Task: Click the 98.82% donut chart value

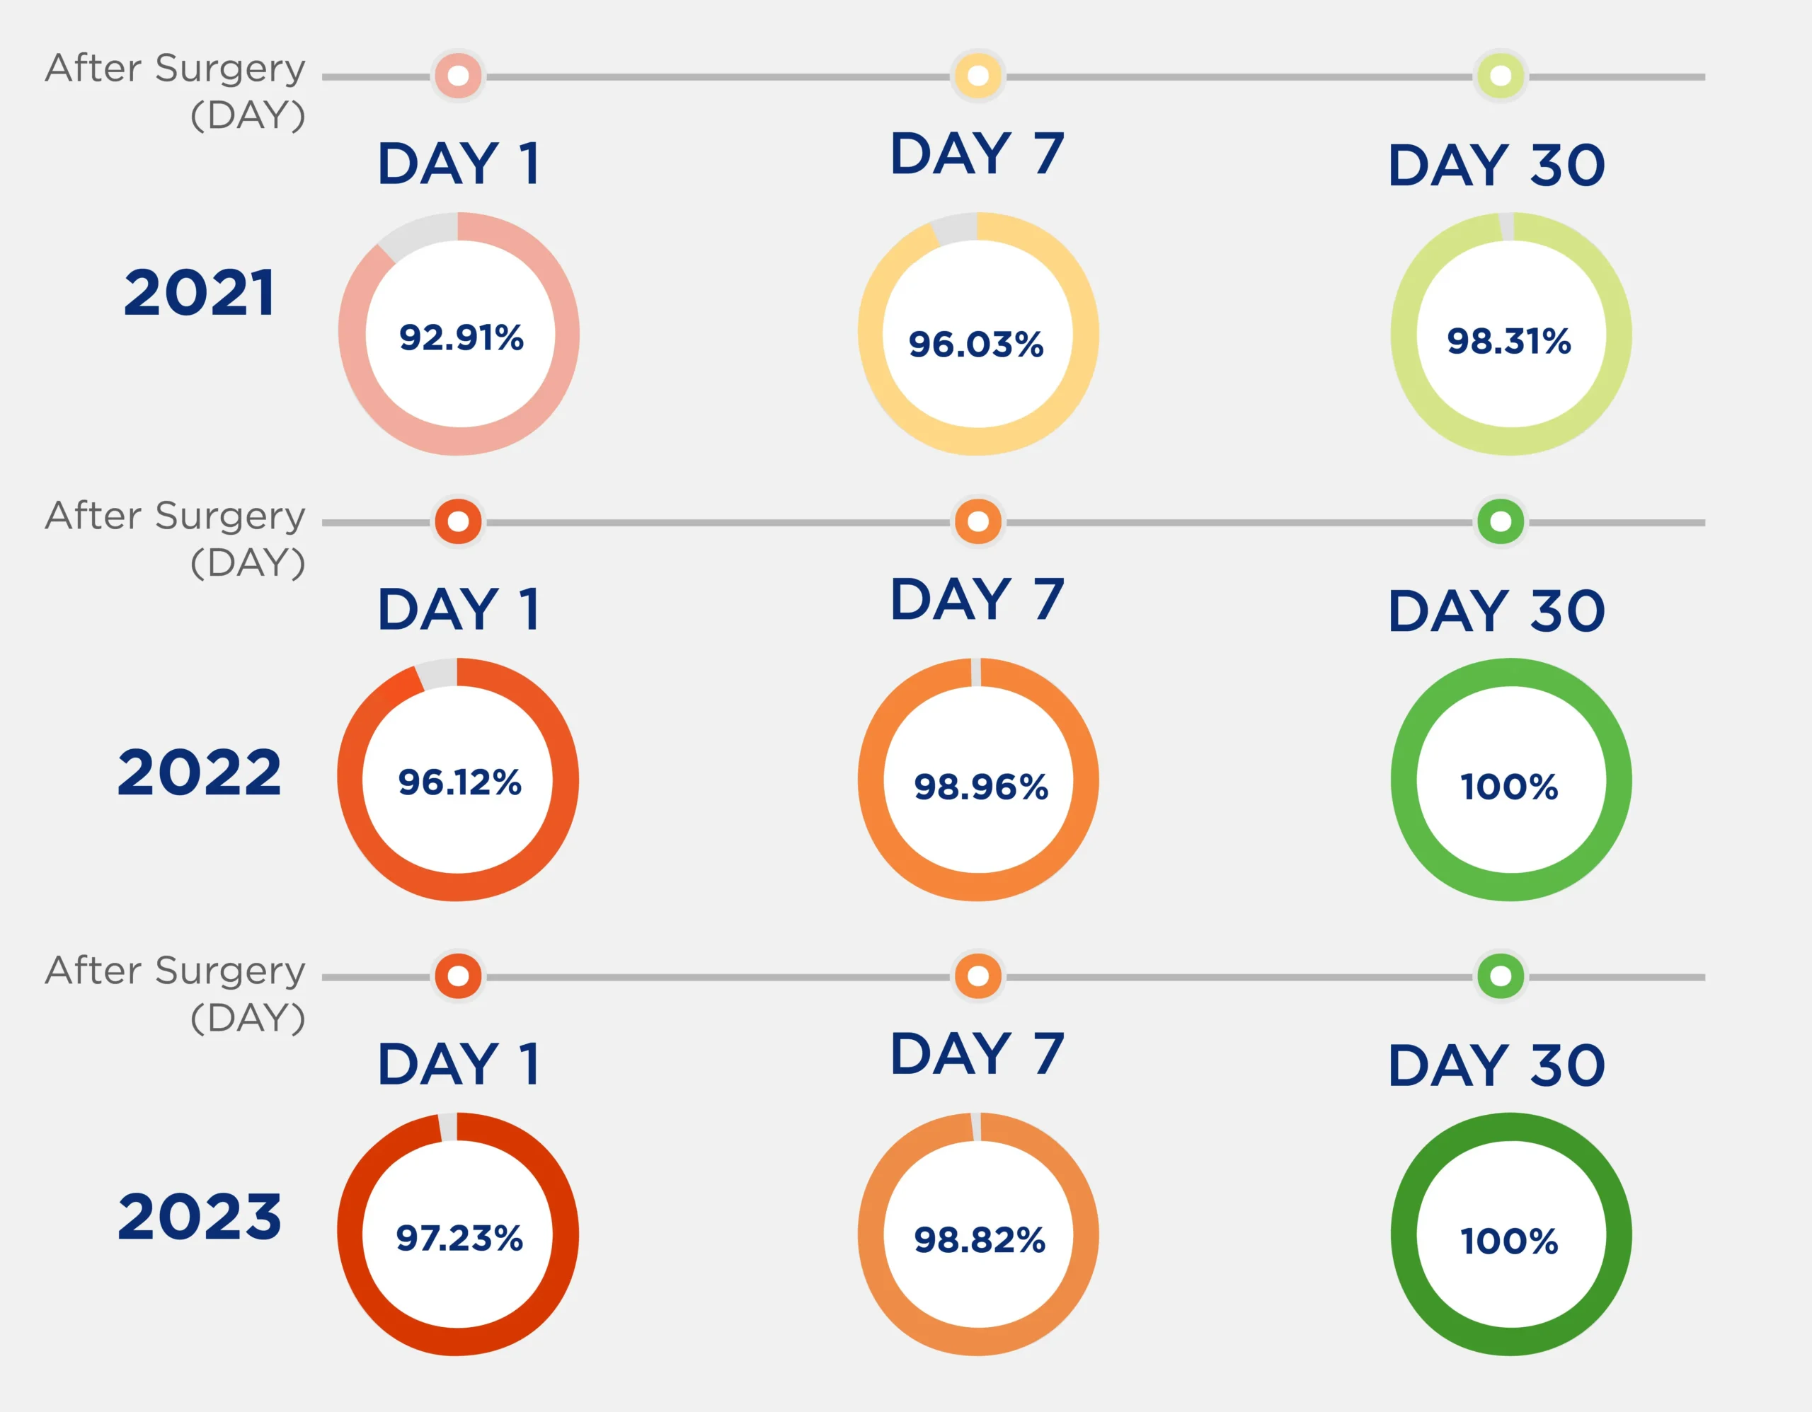Action: [x=980, y=1240]
